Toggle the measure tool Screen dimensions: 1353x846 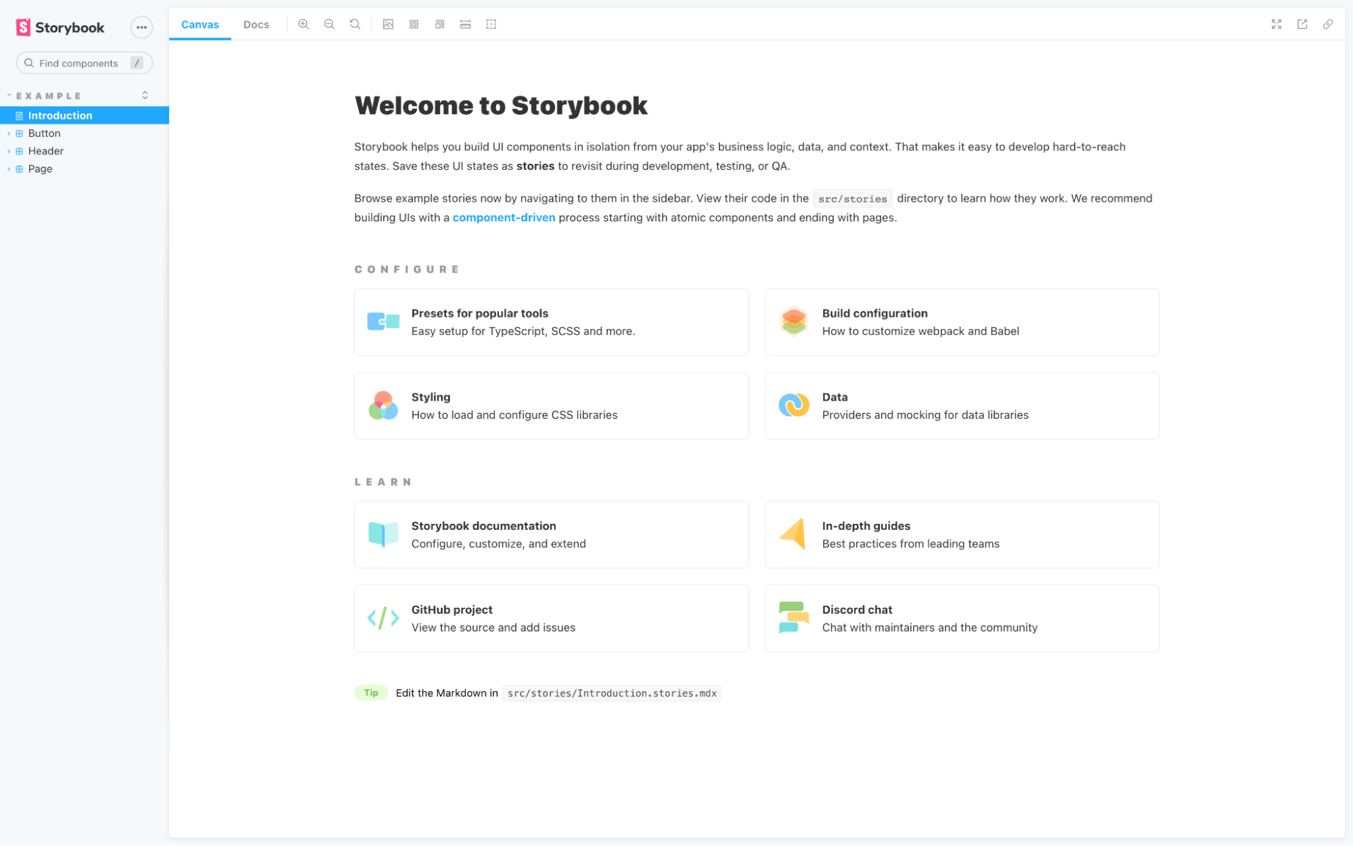[465, 24]
